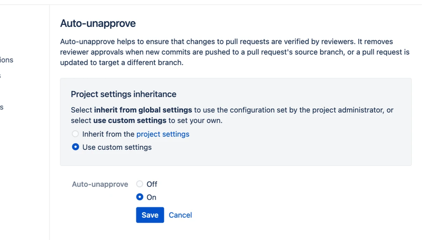This screenshot has width=422, height=240.
Task: Choose the Use custom settings radio button
Action: (75, 147)
